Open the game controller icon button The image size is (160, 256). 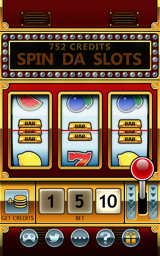click(x=29, y=238)
